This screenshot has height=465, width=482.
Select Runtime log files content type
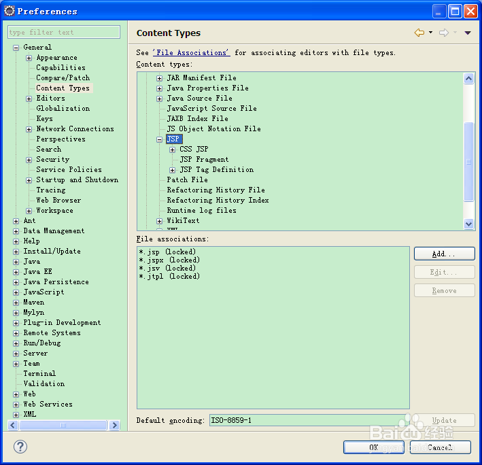[x=201, y=210]
